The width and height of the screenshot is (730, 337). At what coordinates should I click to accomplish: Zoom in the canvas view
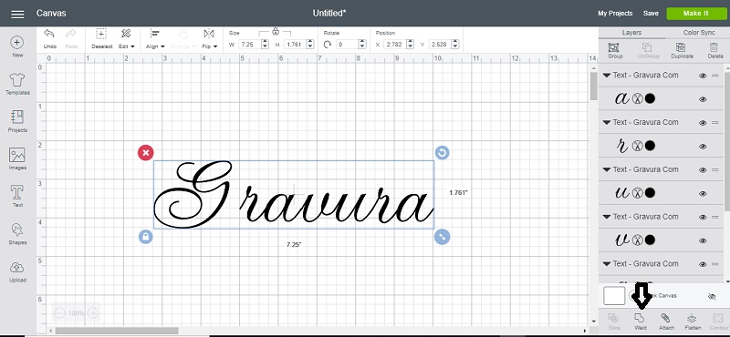pyautogui.click(x=93, y=312)
